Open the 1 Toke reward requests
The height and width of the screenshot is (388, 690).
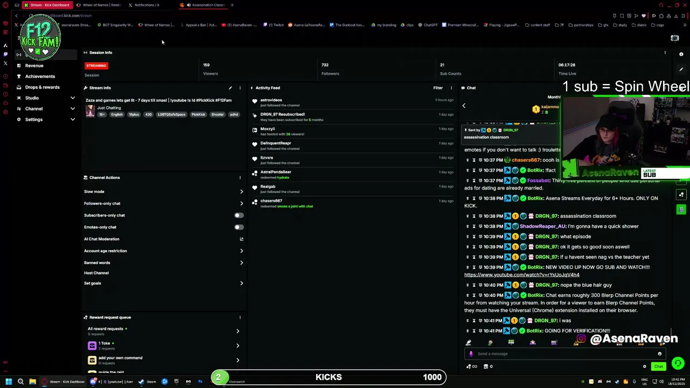coord(163,345)
